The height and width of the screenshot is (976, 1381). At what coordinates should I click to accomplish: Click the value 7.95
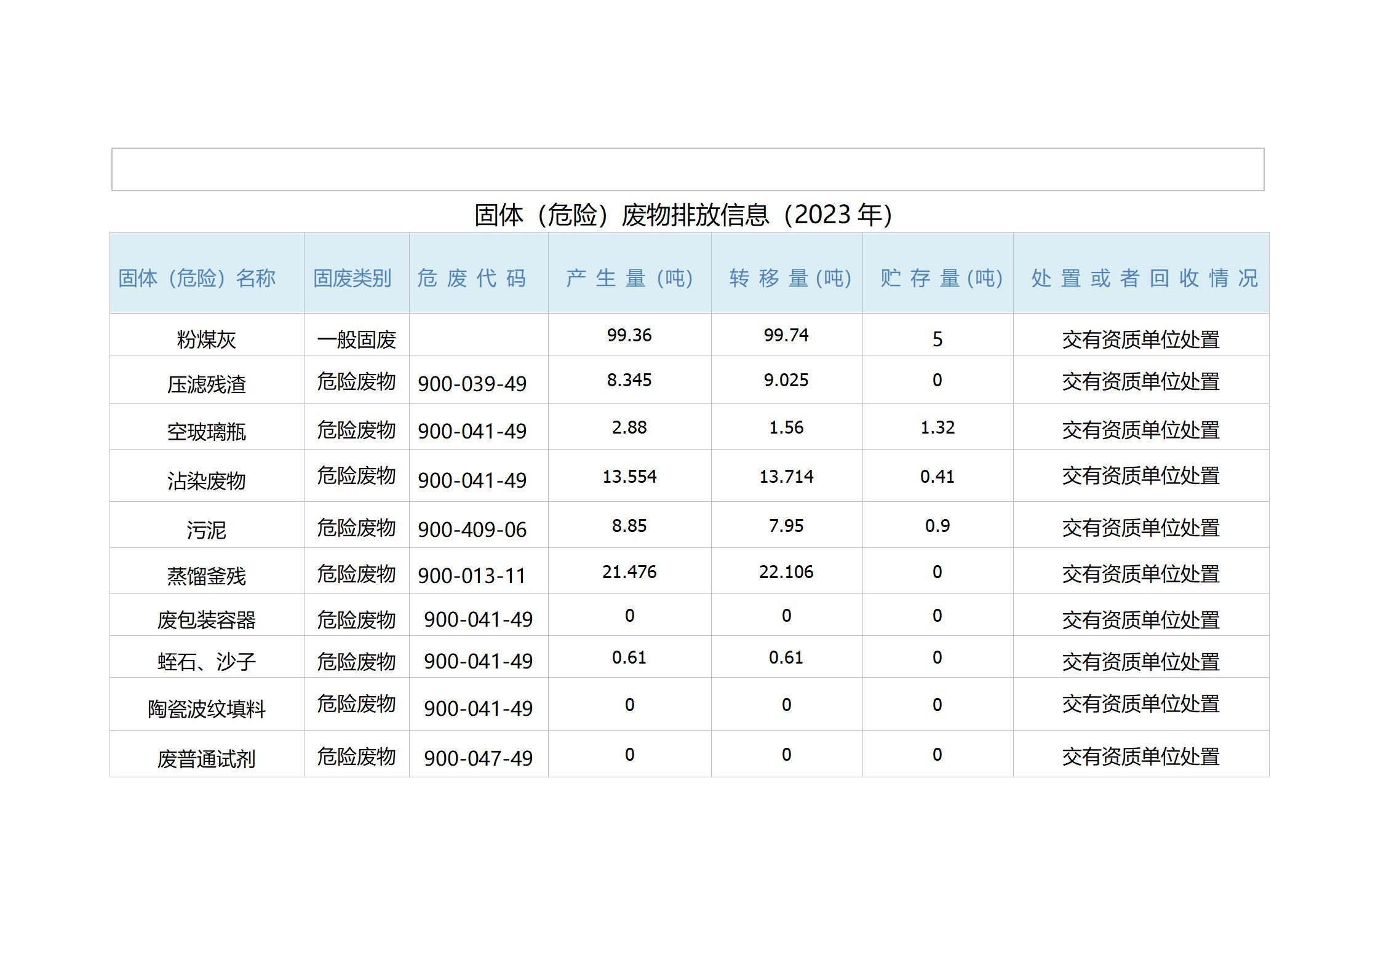click(786, 526)
